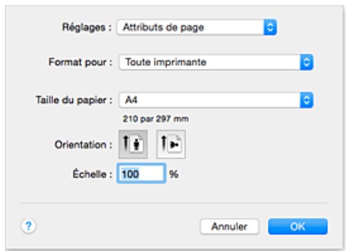Confirm with the OK button

(x=298, y=226)
